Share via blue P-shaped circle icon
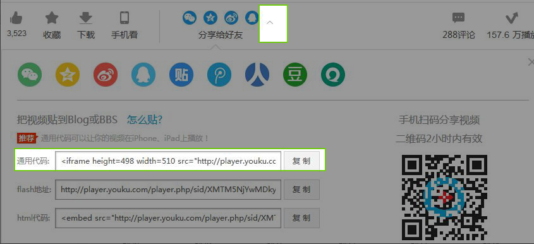This screenshot has height=244, width=534. click(x=219, y=75)
